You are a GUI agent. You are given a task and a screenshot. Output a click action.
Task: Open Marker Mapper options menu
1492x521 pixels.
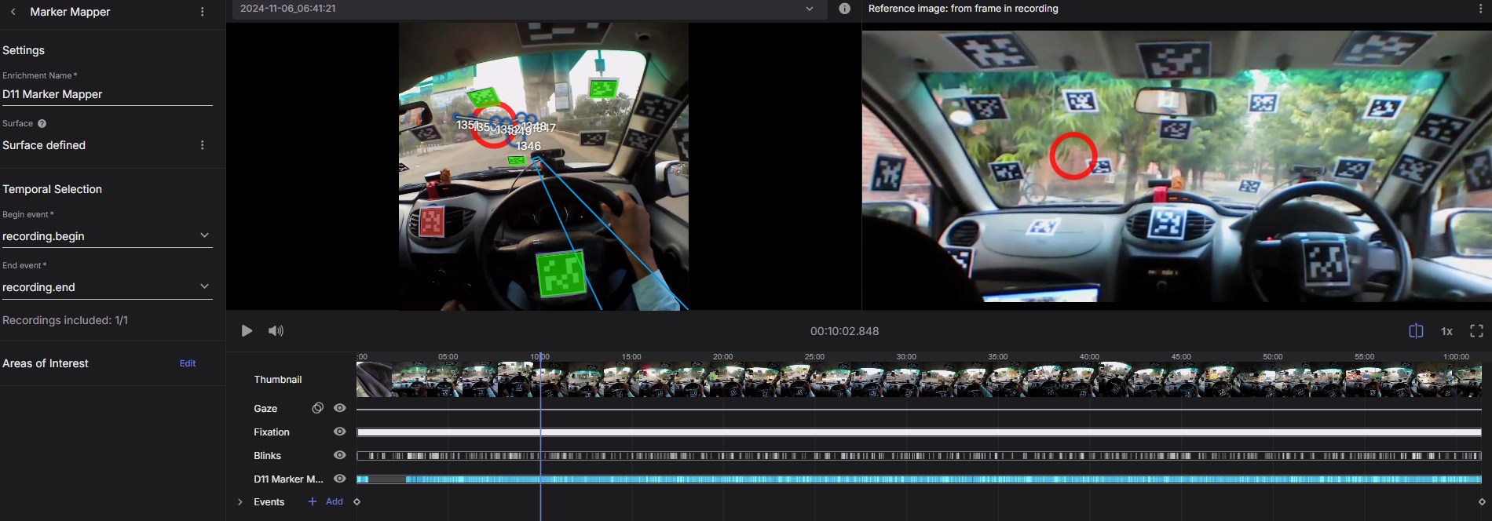click(203, 12)
